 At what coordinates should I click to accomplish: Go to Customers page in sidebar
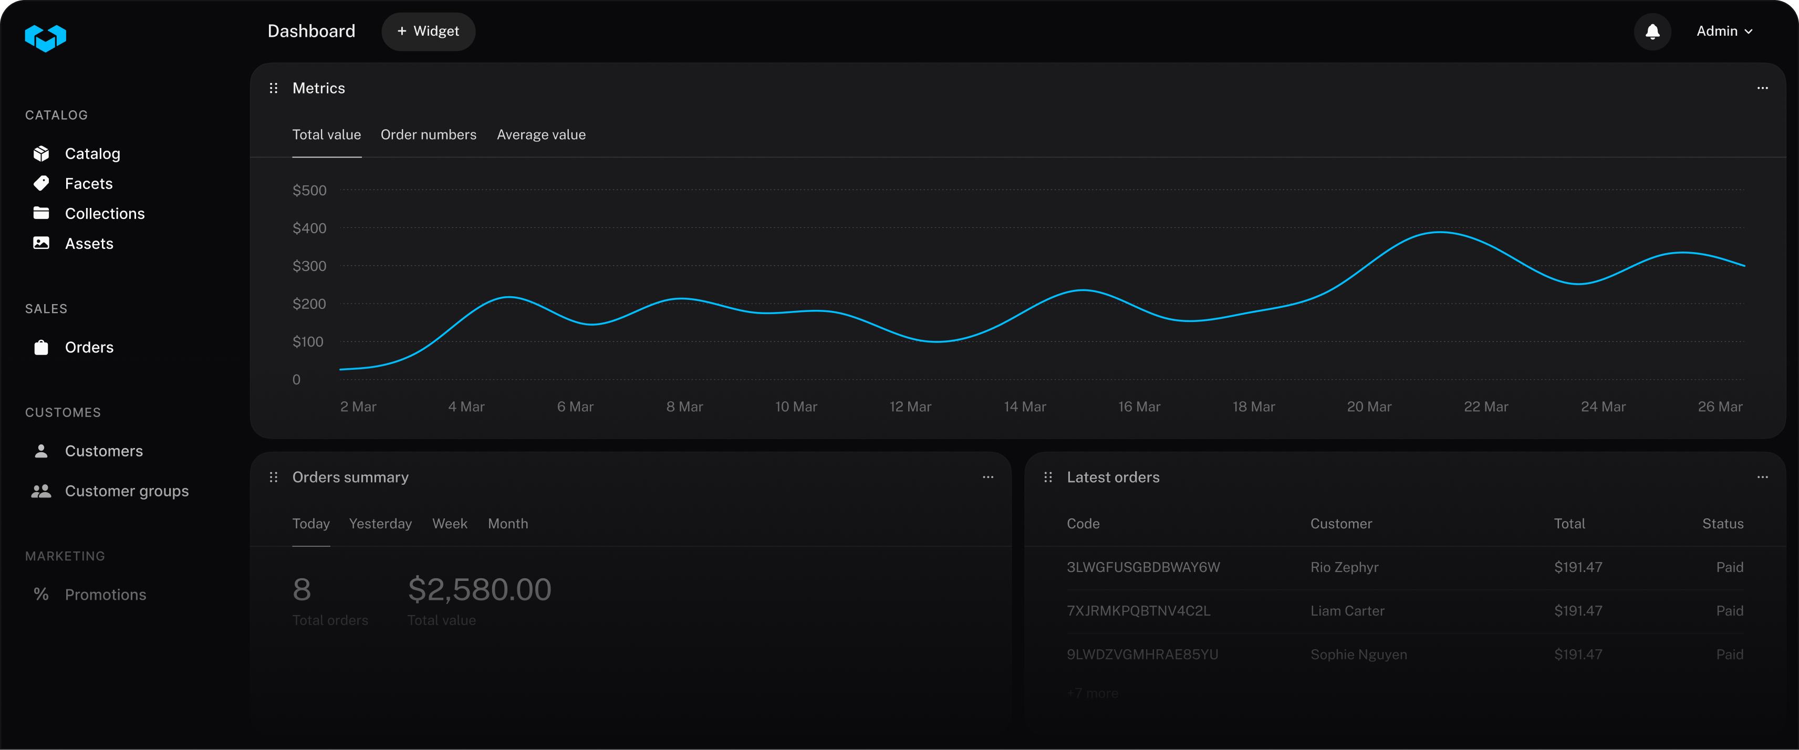coord(103,451)
